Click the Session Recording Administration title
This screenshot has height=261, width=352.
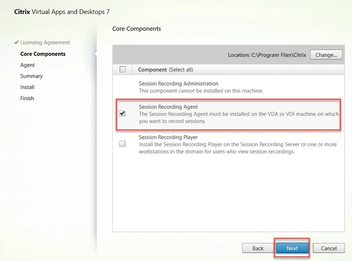click(x=178, y=84)
